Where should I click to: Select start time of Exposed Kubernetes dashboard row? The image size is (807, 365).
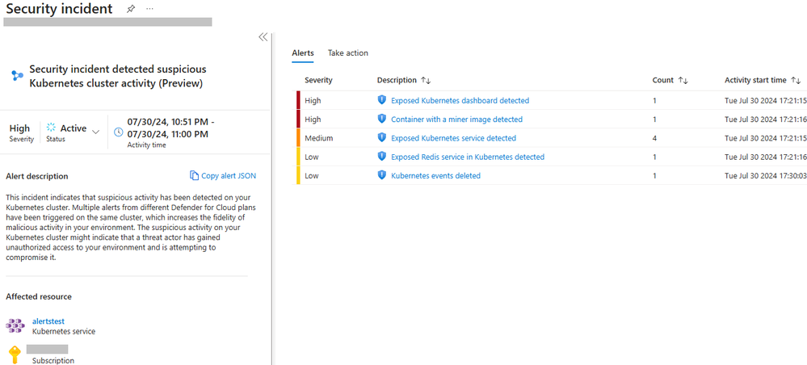[765, 100]
